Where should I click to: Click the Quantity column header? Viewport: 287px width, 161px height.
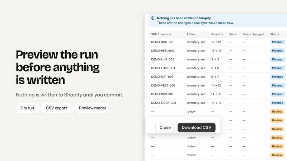pos(217,34)
